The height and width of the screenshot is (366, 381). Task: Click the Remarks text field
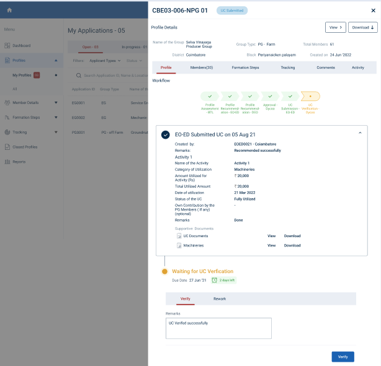click(218, 328)
